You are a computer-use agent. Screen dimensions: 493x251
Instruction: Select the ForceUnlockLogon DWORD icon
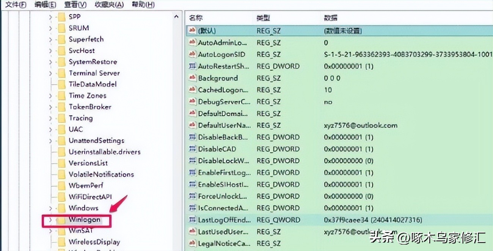pos(192,196)
